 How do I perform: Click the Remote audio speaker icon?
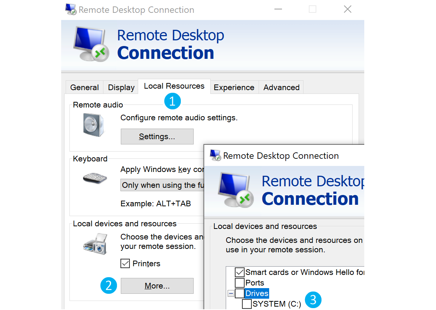(94, 125)
